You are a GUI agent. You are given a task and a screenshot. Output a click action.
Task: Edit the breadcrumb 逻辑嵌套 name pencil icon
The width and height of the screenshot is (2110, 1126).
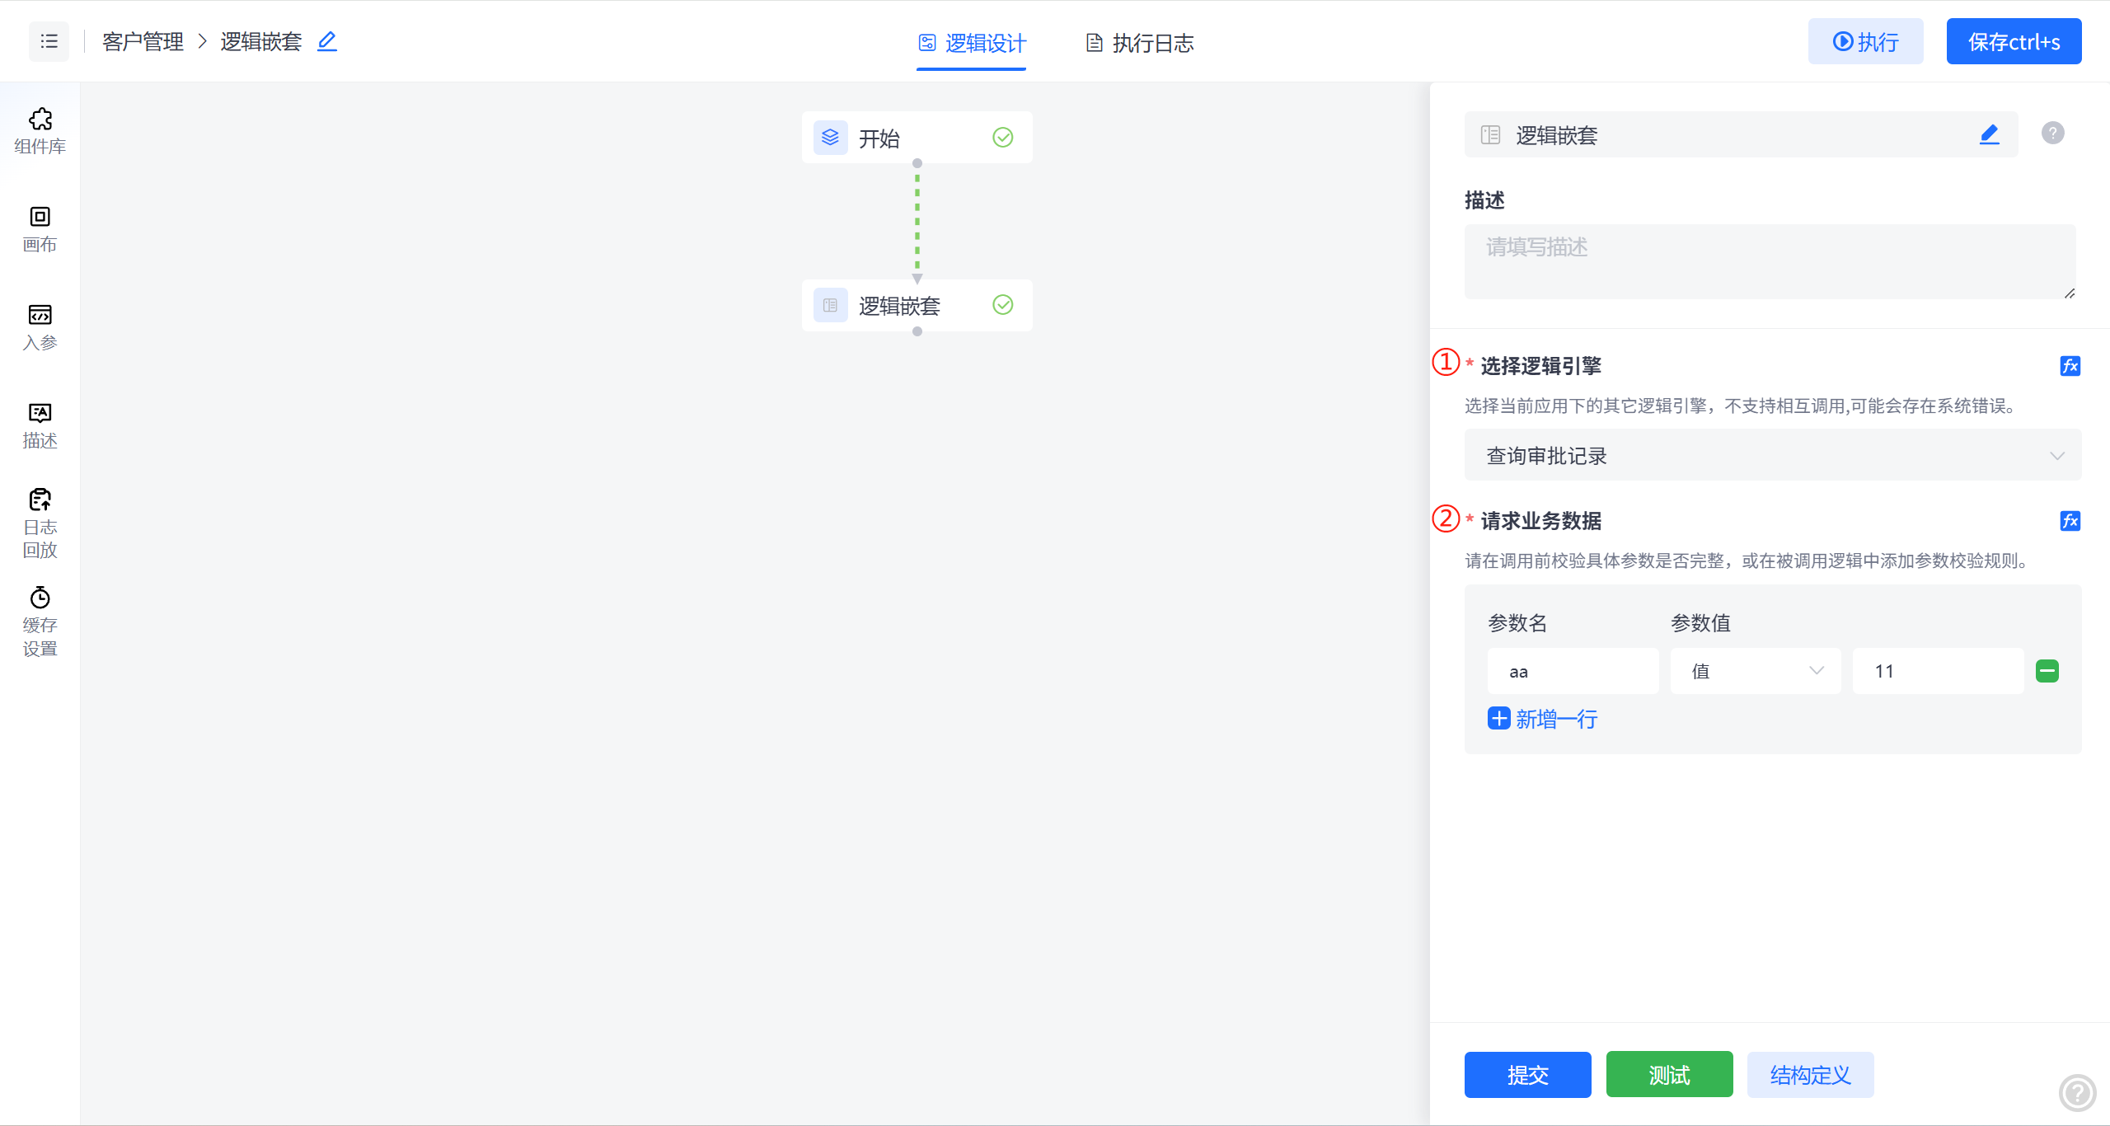[327, 41]
